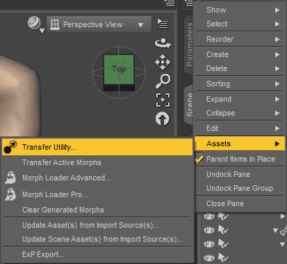Click the Top face of view cube
Viewport: 287px width, 264px height.
point(119,70)
